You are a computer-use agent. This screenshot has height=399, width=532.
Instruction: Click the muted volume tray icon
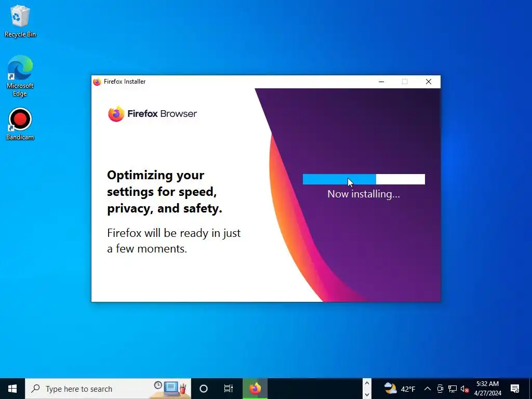(x=464, y=389)
